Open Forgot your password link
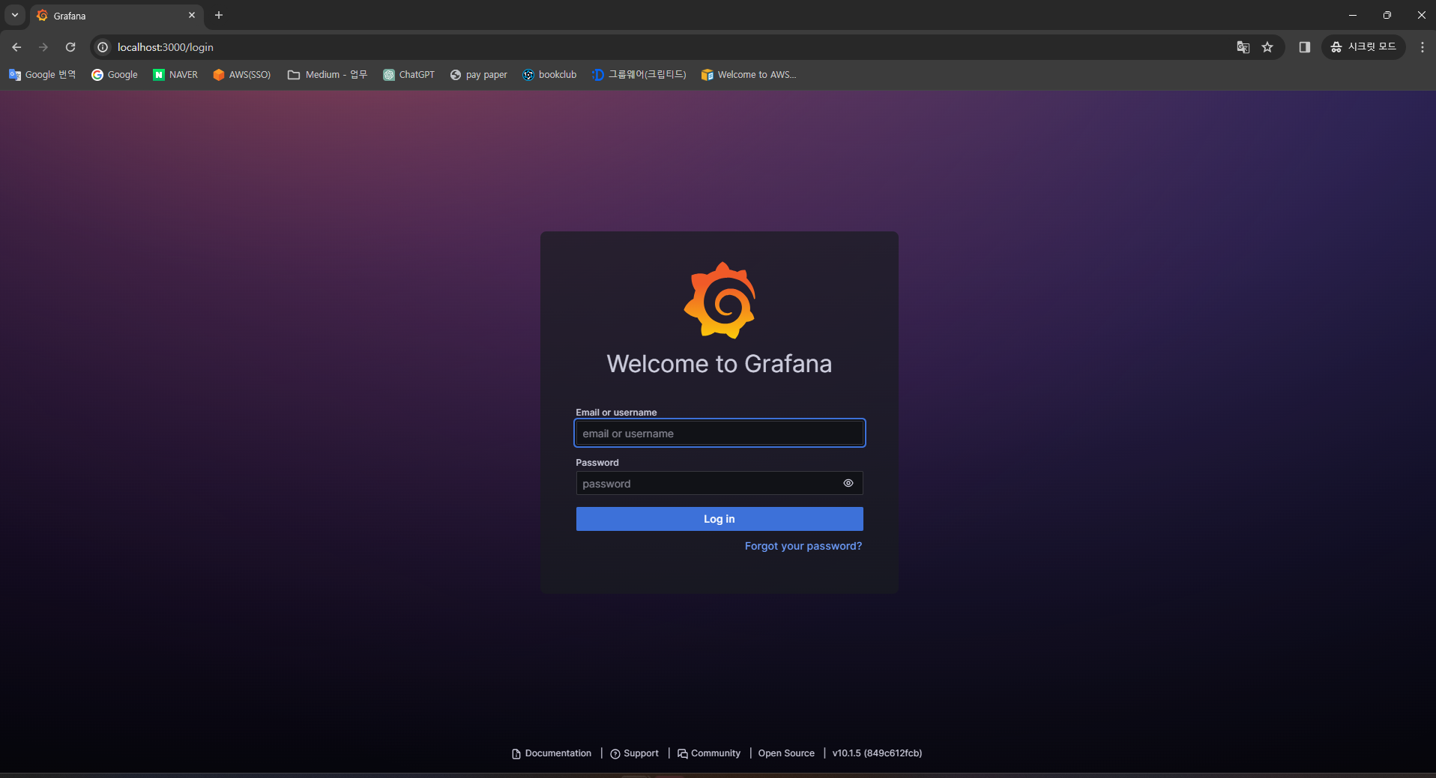The height and width of the screenshot is (778, 1436). tap(803, 546)
